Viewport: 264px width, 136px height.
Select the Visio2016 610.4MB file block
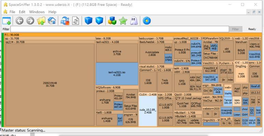[x=254, y=55]
